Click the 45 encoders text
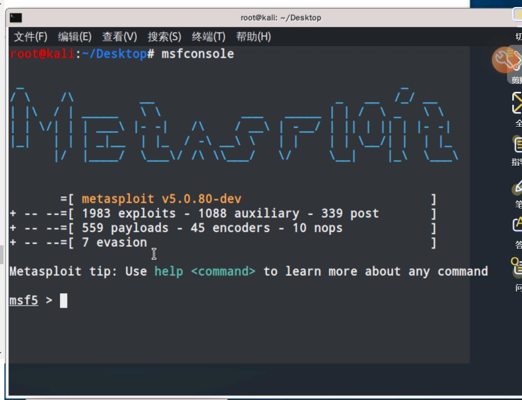 click(230, 228)
